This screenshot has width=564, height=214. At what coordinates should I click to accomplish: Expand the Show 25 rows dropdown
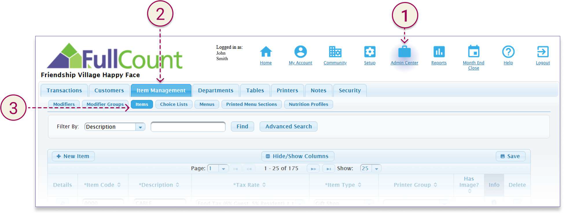(376, 169)
